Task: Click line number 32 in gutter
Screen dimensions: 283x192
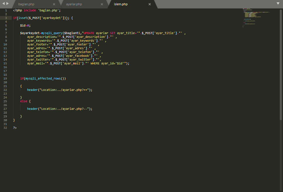Action: (5, 128)
